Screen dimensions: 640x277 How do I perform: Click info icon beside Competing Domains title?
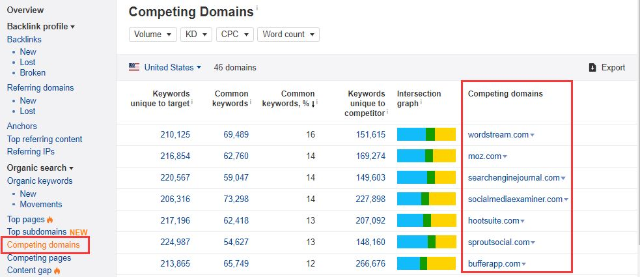(x=257, y=8)
